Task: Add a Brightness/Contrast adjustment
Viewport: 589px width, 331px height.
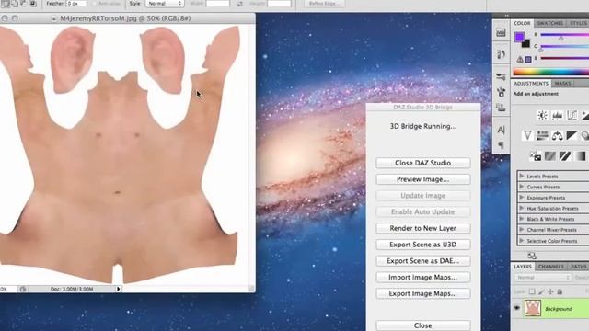Action: pos(542,115)
